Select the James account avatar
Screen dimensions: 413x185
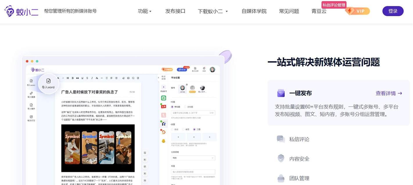coord(182,88)
